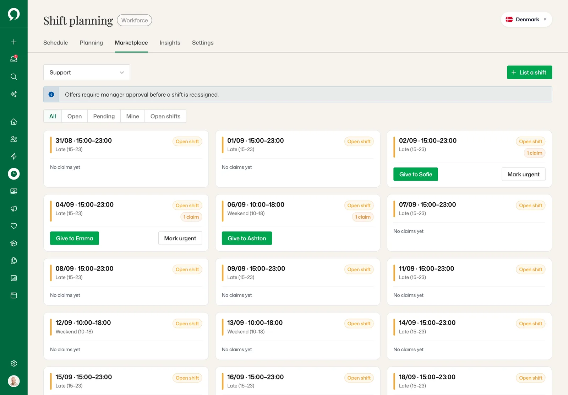Click Give to Sofie
The image size is (568, 395).
416,174
